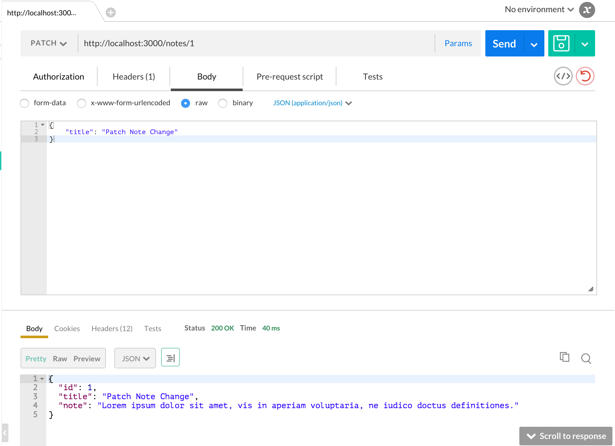This screenshot has width=615, height=446.
Task: Save the request with the save icon
Action: [561, 43]
